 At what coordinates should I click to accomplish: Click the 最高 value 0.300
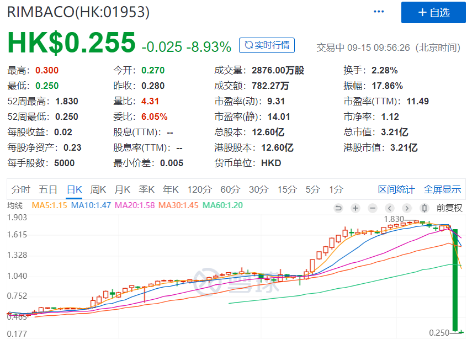pyautogui.click(x=47, y=70)
